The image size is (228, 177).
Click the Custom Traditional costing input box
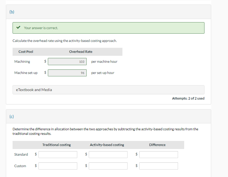pos(58,166)
